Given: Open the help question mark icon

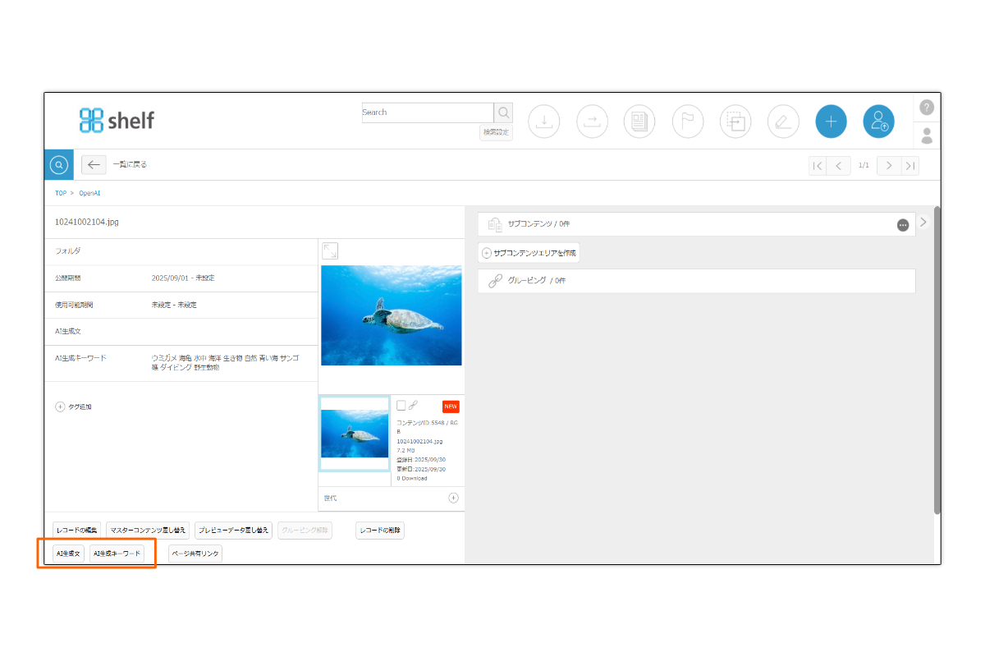Looking at the screenshot, I should (x=927, y=108).
